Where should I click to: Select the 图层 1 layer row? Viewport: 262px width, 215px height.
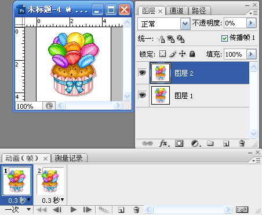[192, 95]
